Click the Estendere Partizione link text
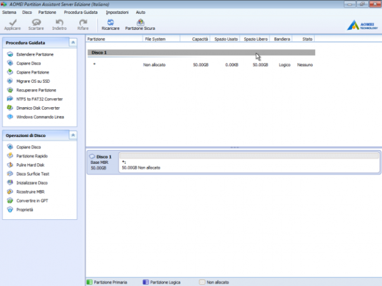 pos(35,54)
